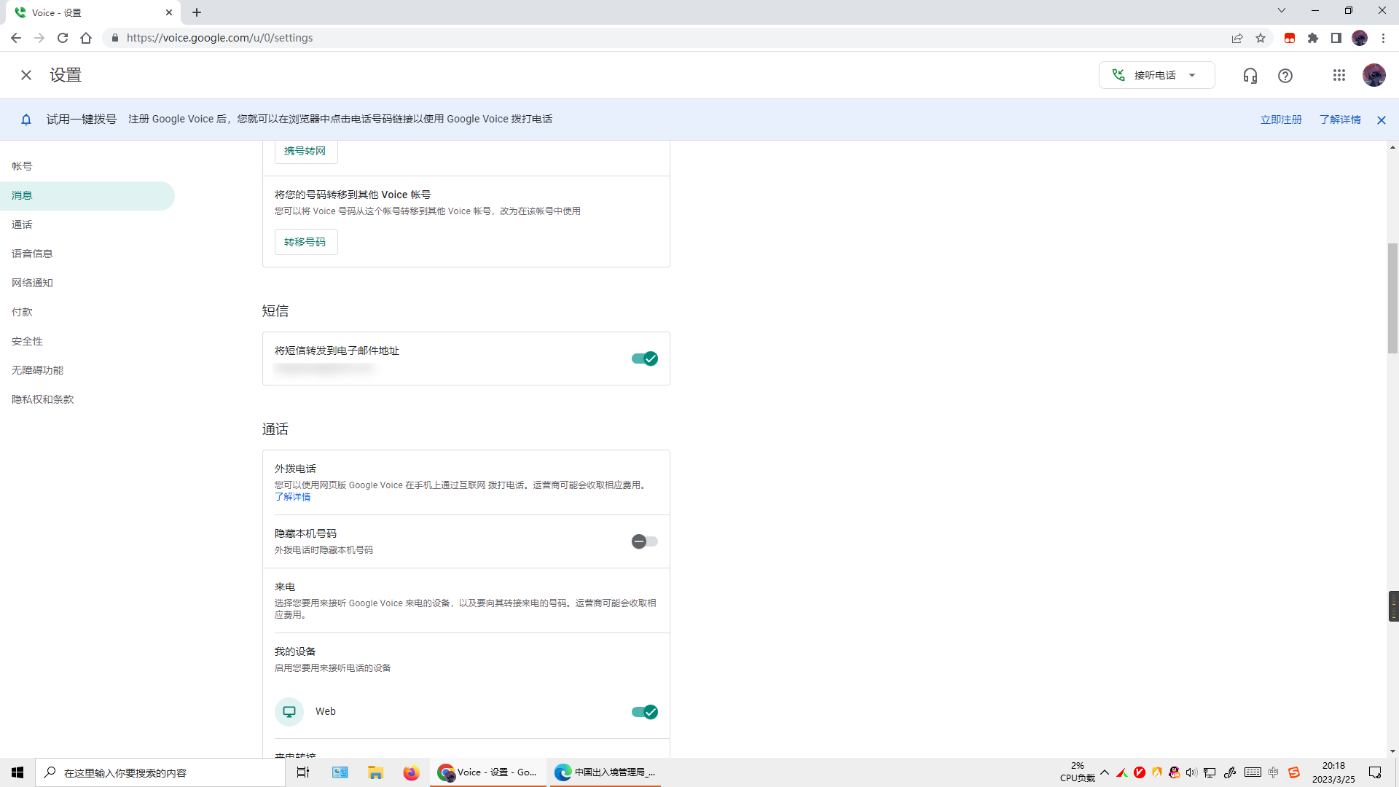Click the notification bell icon in banner
Viewport: 1399px width, 787px height.
(26, 120)
